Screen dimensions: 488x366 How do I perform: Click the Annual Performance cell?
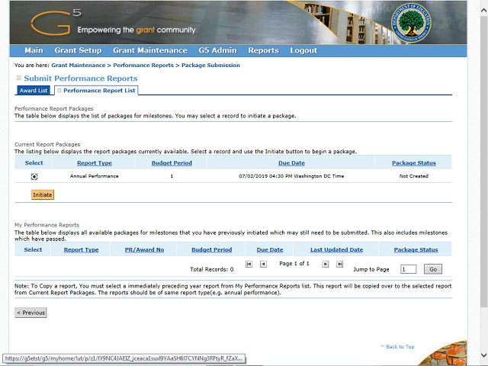tap(95, 176)
